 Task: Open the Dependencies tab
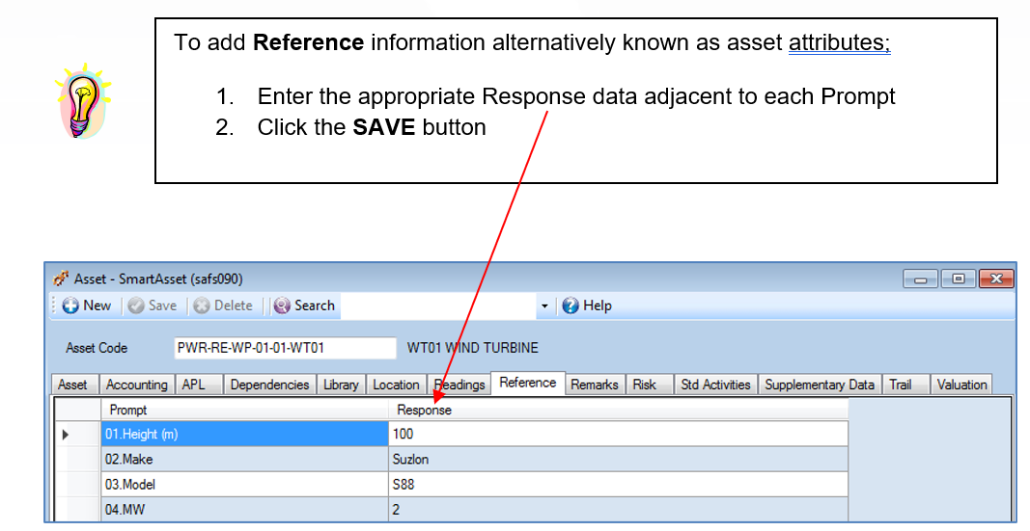269,385
